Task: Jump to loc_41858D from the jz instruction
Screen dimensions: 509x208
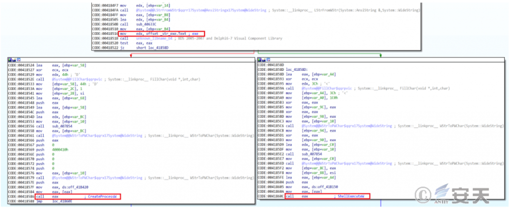Action: click(x=160, y=47)
